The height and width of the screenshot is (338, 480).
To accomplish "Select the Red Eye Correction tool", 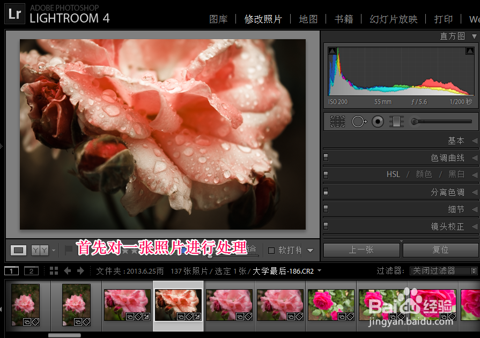I will (378, 121).
